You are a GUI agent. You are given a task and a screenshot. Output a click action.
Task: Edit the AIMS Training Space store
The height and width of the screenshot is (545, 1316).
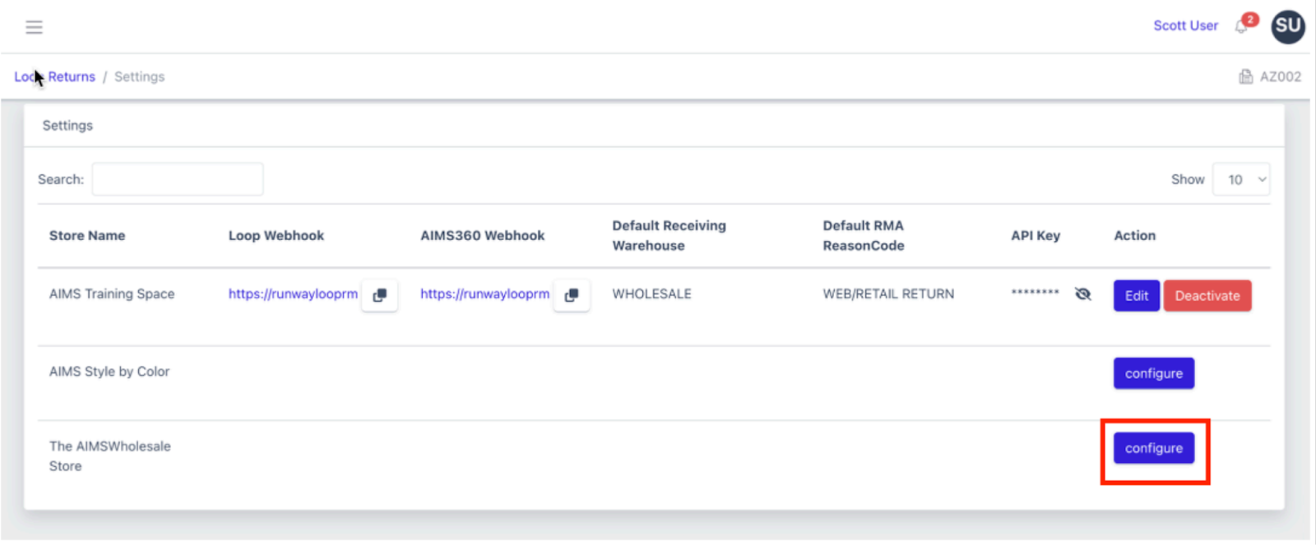tap(1136, 296)
